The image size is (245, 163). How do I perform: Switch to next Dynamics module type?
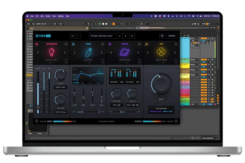[65, 53]
